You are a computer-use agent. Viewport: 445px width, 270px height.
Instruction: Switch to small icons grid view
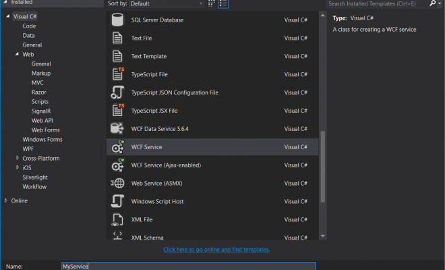tap(212, 3)
